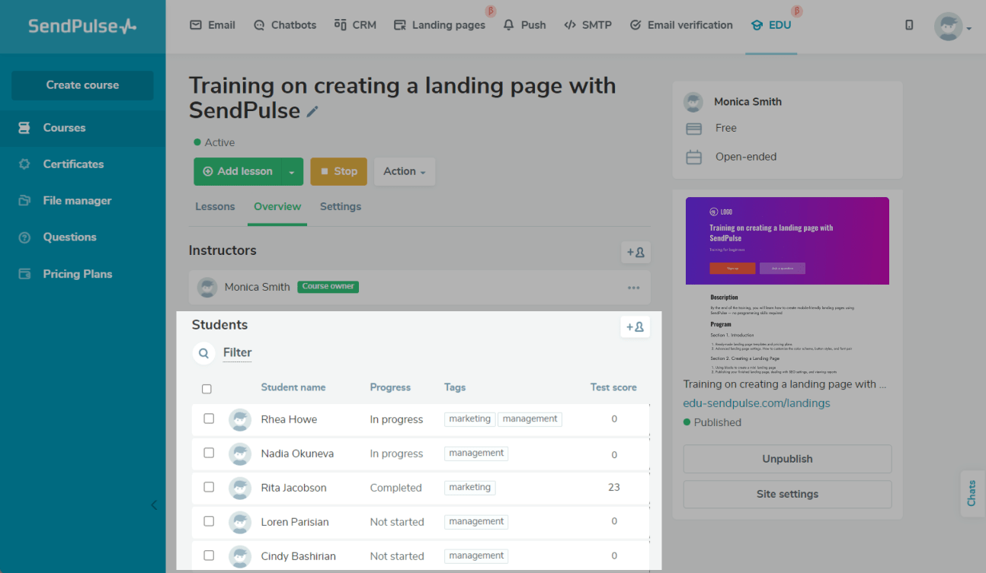The image size is (986, 573).
Task: Click the search magnifier icon near Filter
Action: pyautogui.click(x=203, y=353)
